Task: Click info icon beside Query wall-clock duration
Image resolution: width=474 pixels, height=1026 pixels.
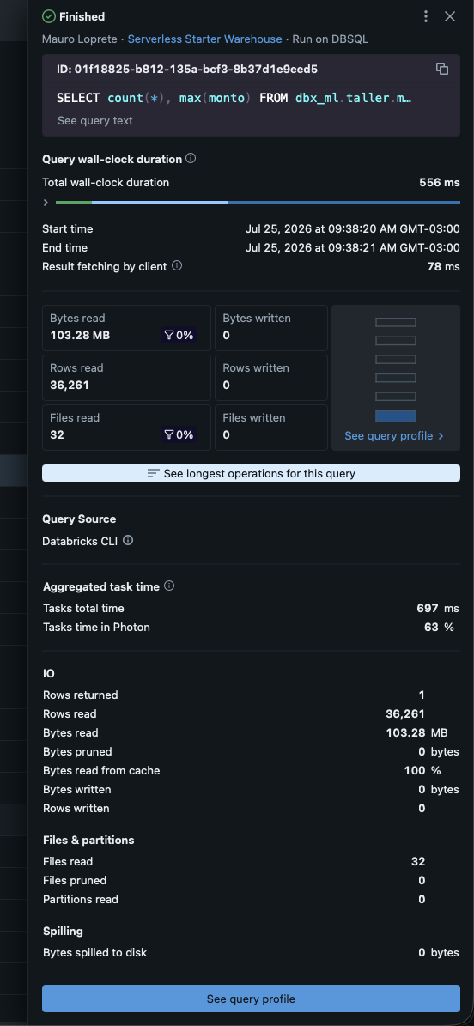Action: point(191,158)
